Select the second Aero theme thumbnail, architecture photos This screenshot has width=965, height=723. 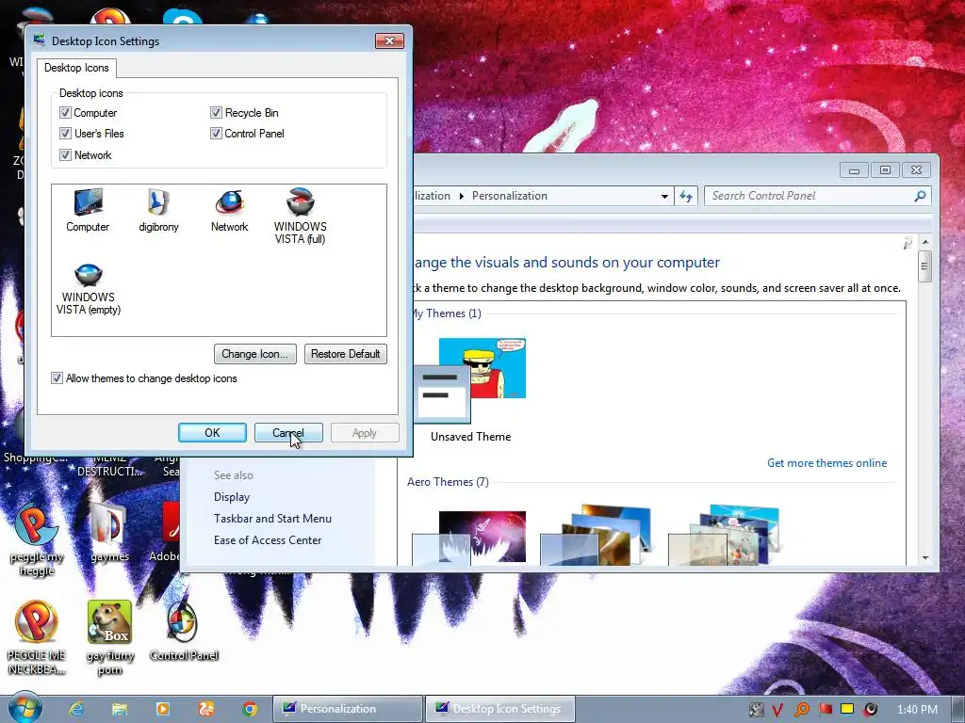tap(597, 535)
